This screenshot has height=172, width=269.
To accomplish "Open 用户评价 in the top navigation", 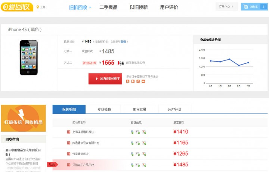I will (169, 7).
